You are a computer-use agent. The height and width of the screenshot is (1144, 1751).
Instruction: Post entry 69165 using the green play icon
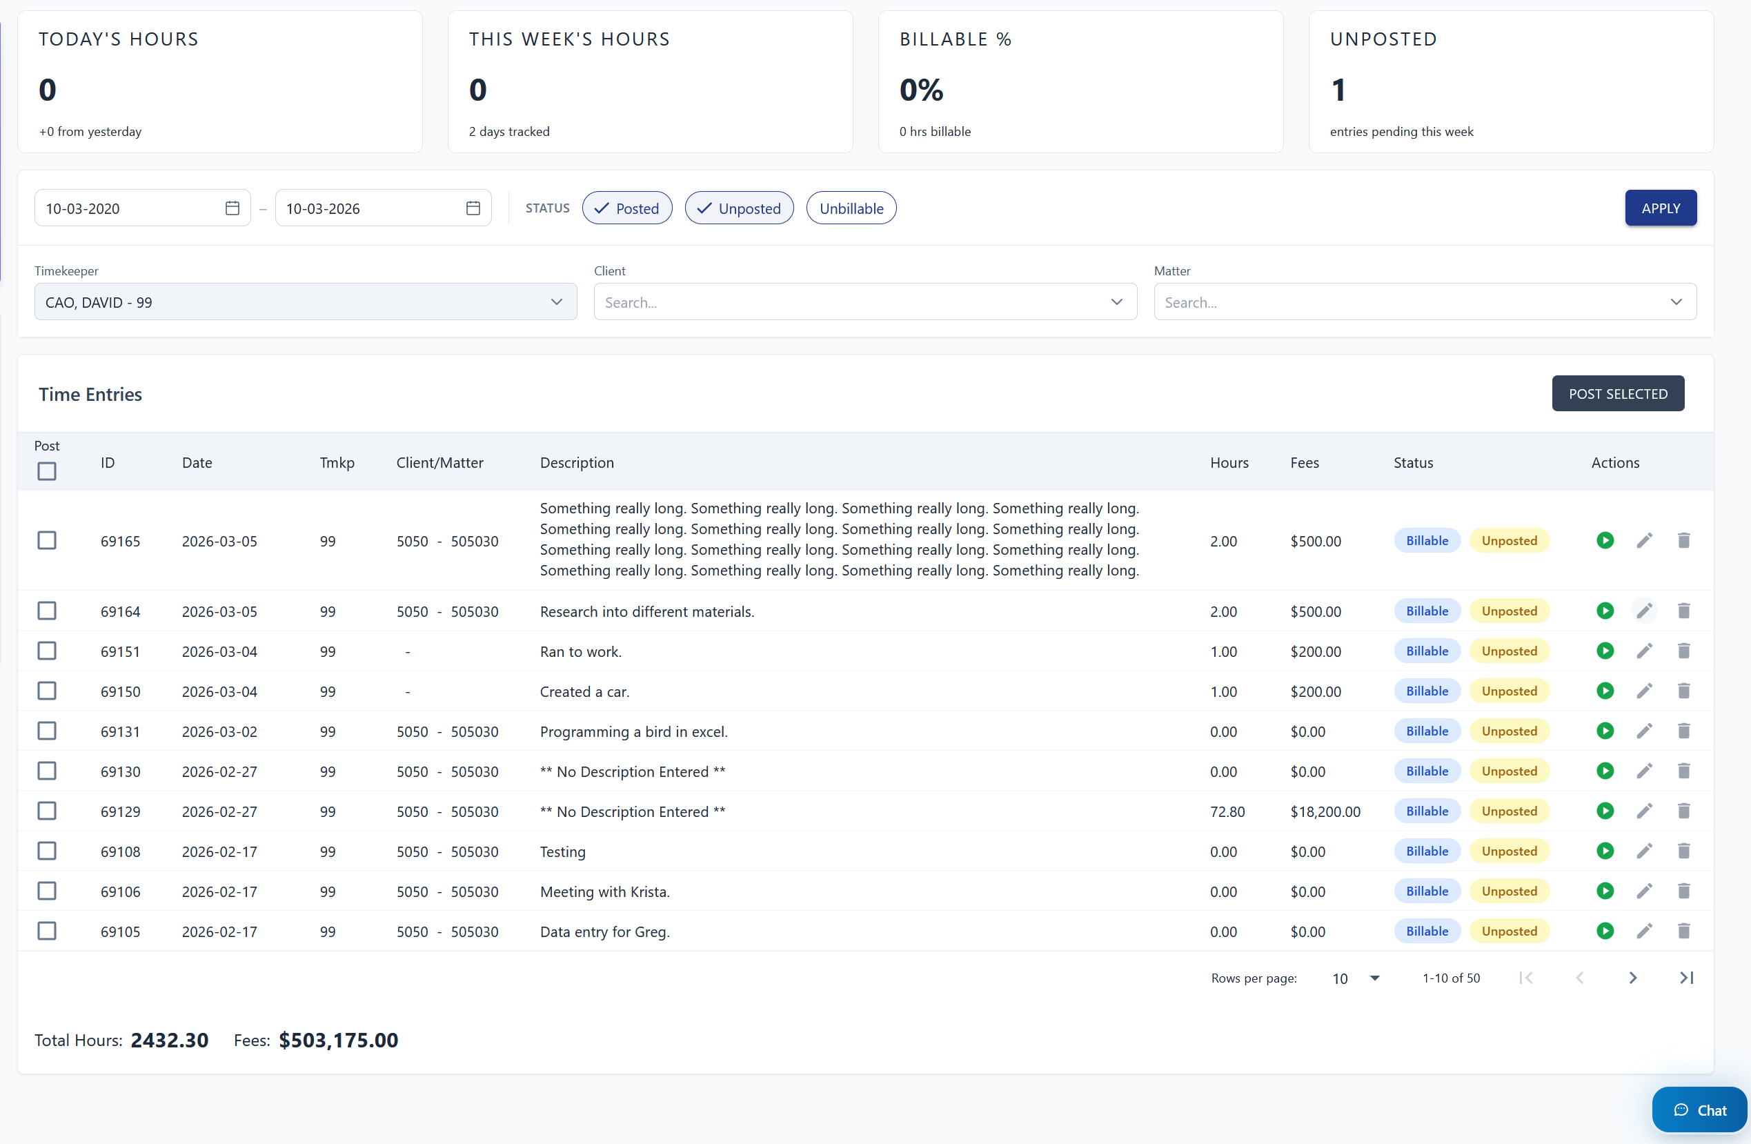coord(1605,540)
